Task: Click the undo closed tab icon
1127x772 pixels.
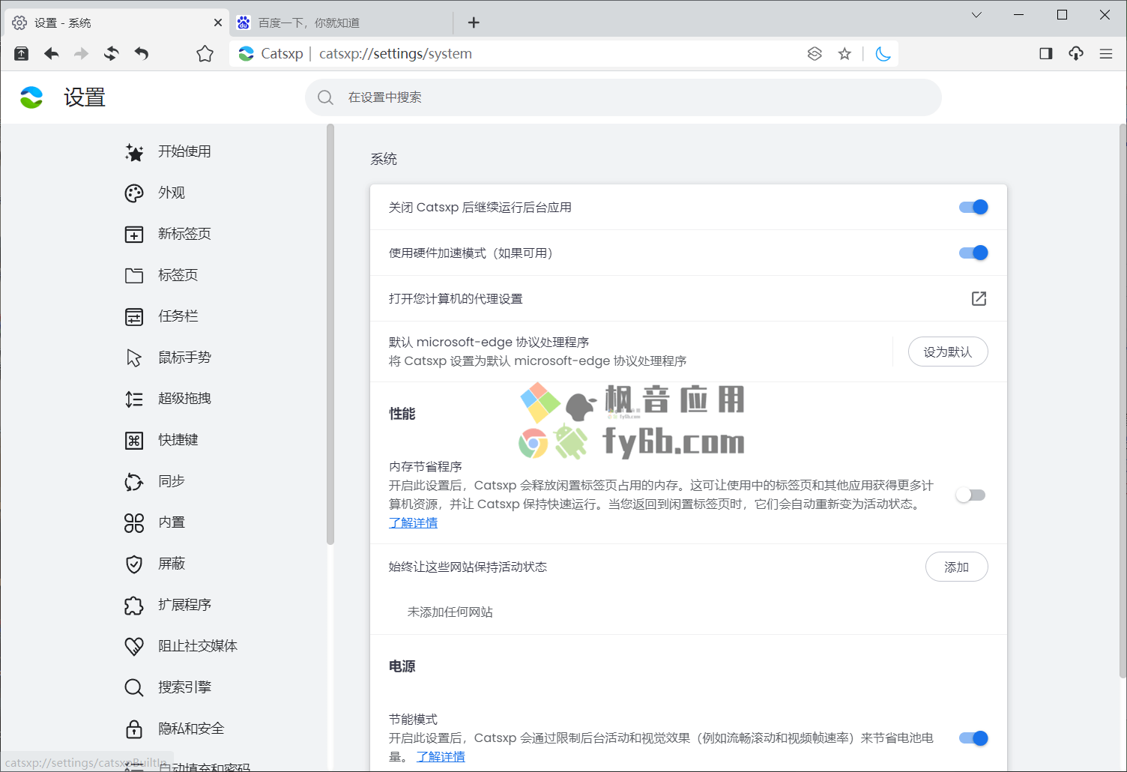Action: pyautogui.click(x=142, y=53)
